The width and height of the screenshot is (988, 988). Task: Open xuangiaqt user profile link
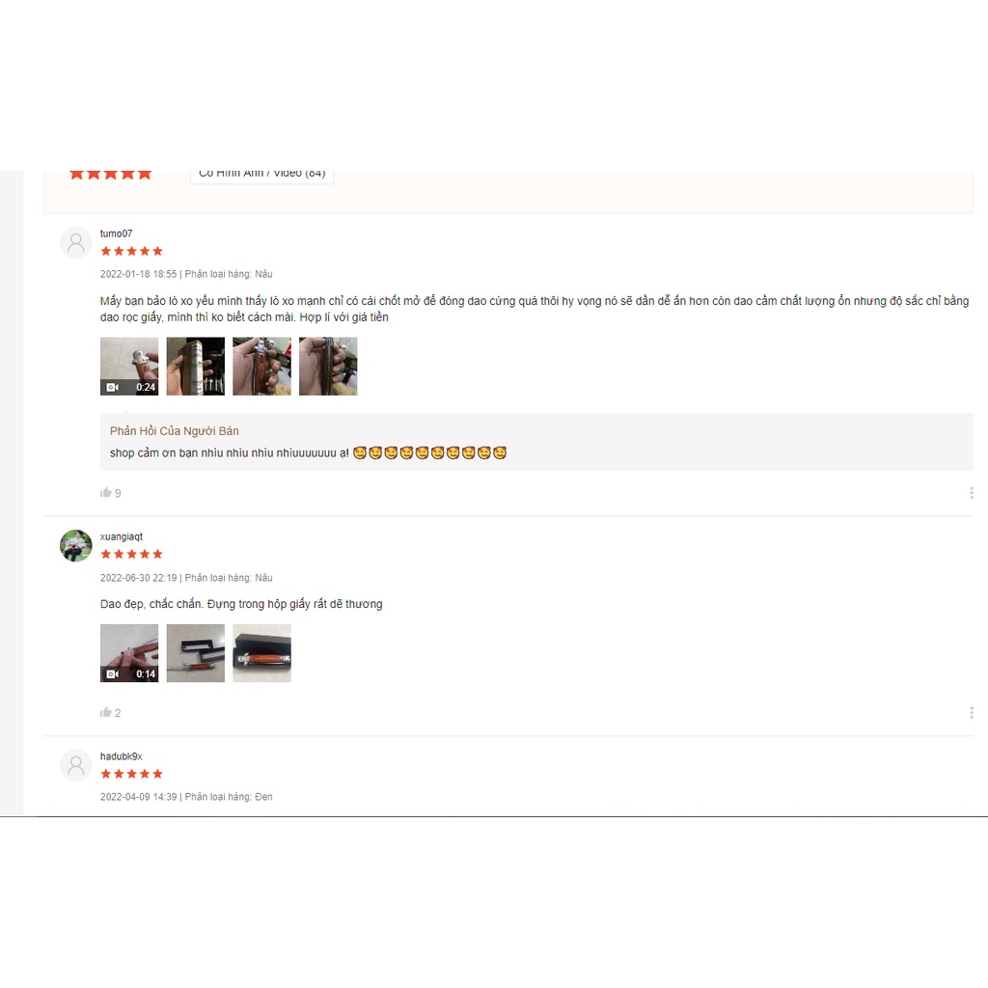click(x=121, y=536)
